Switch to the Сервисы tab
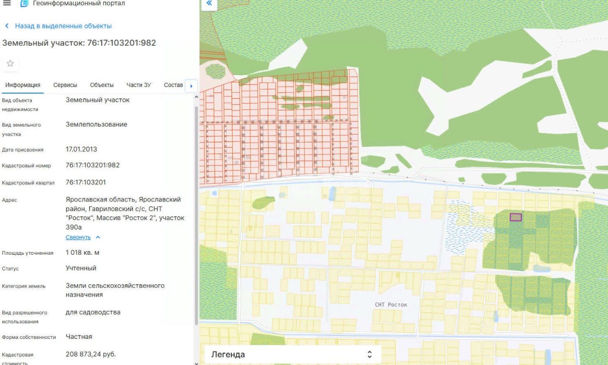The image size is (608, 365). [65, 85]
